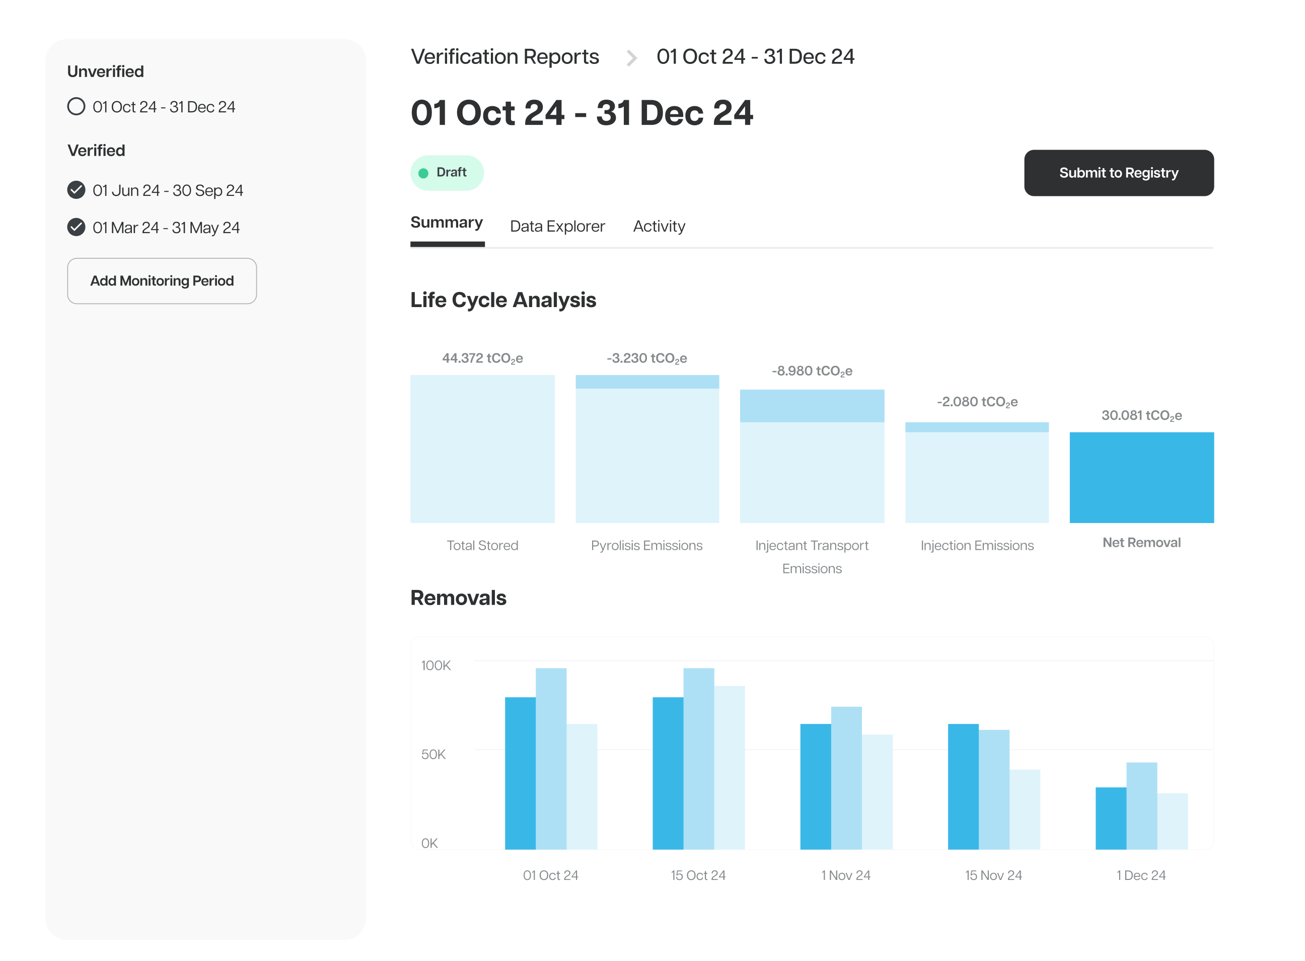
Task: Click the tallest medium-blue bar for 15 Oct 24
Action: click(699, 759)
